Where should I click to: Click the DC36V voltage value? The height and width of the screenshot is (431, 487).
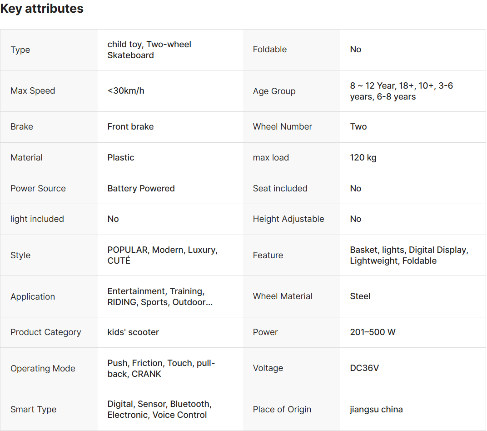click(x=364, y=368)
